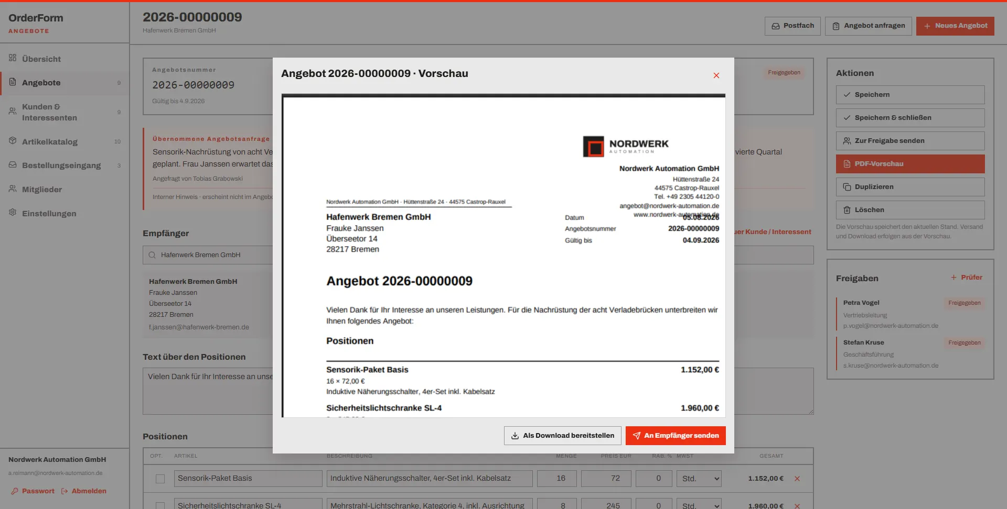Image resolution: width=1007 pixels, height=509 pixels.
Task: Click Stefan Kruse approver entry
Action: click(x=910, y=354)
